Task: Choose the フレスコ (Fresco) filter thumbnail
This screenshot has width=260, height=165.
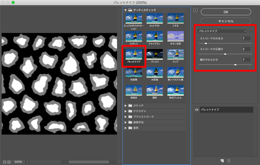Action: point(155,54)
